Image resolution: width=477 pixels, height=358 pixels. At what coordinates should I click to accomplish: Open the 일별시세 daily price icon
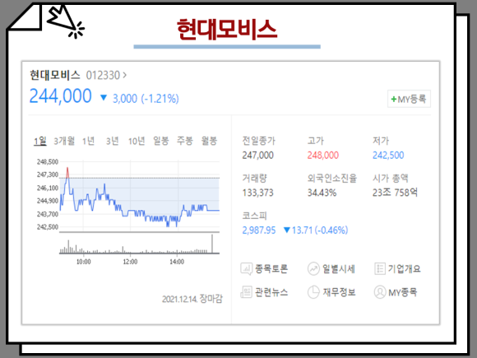[313, 269]
